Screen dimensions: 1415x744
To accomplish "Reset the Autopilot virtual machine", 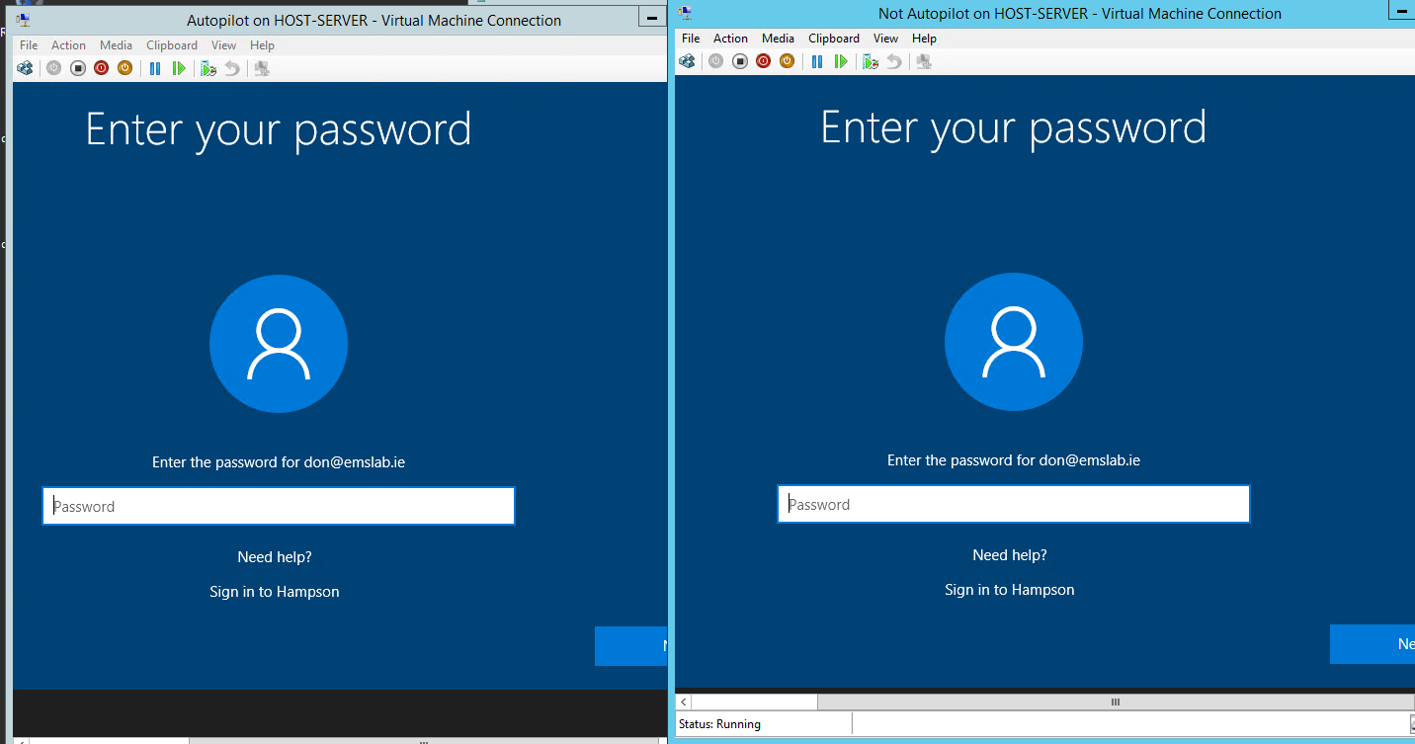I will click(179, 68).
